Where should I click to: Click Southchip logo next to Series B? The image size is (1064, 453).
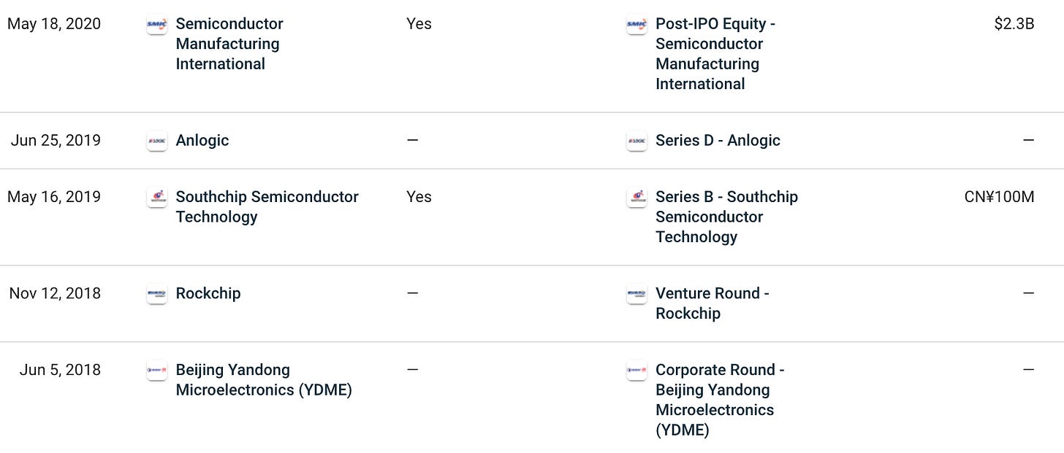[x=636, y=197]
